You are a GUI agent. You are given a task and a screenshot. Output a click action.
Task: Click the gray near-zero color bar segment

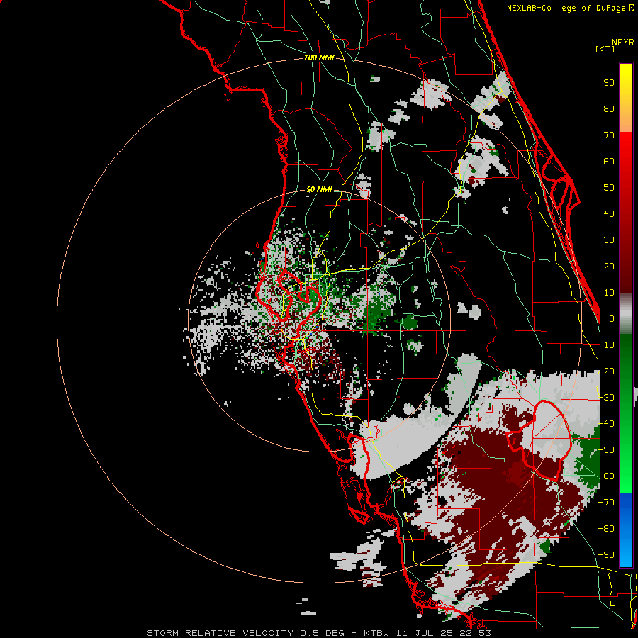pyautogui.click(x=626, y=313)
